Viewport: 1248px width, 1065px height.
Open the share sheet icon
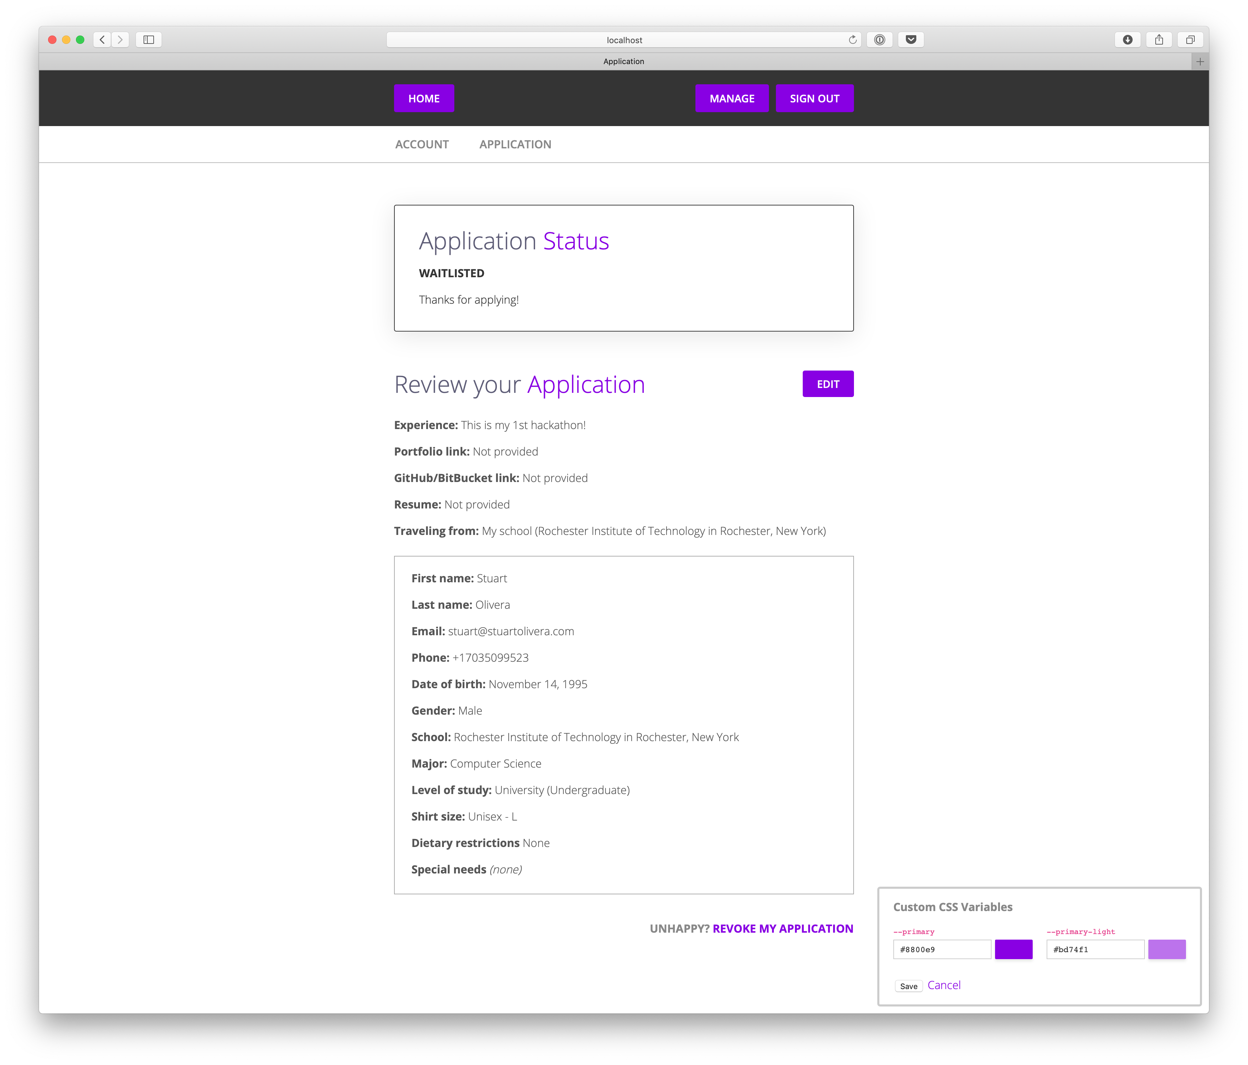tap(1159, 40)
